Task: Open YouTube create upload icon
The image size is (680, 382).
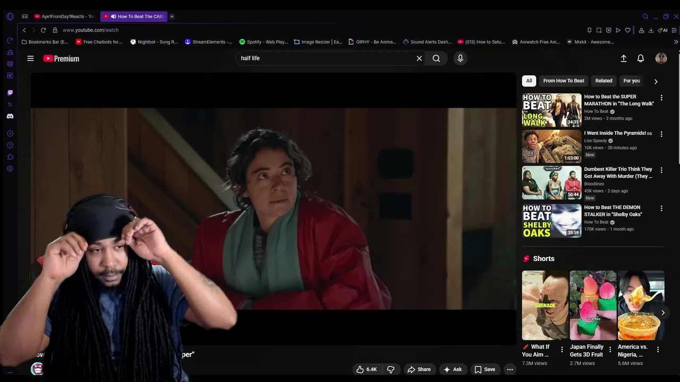Action: (x=624, y=58)
